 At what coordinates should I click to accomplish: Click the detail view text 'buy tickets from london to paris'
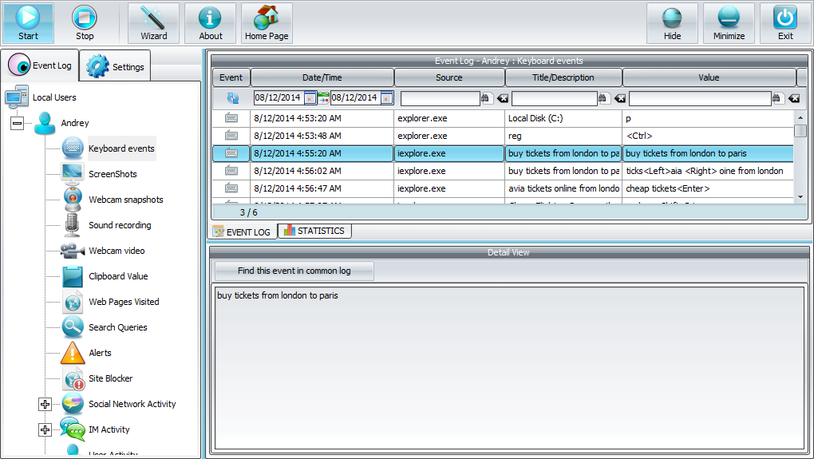[x=277, y=295]
